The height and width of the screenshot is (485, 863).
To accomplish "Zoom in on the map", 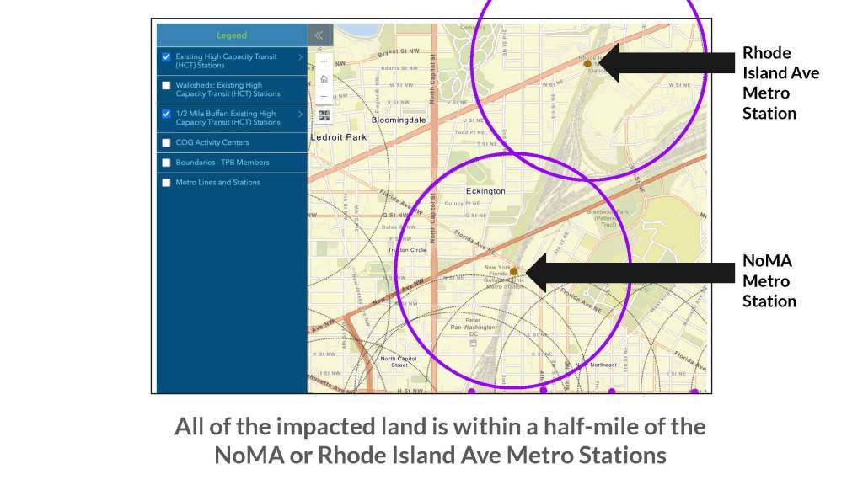I will click(x=324, y=61).
